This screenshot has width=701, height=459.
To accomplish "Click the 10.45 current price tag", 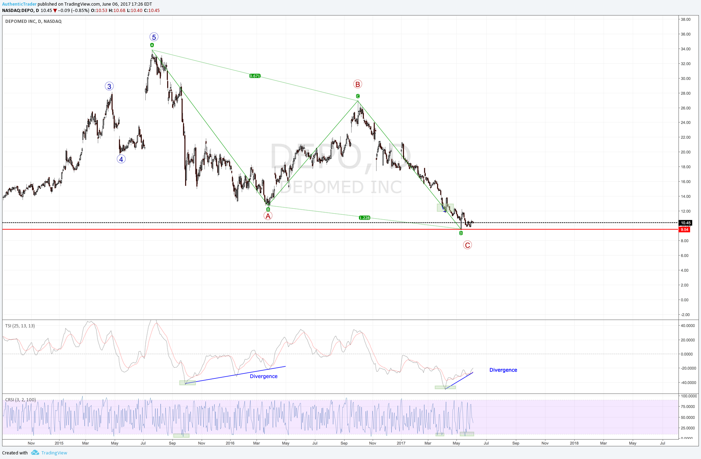I will 686,223.
